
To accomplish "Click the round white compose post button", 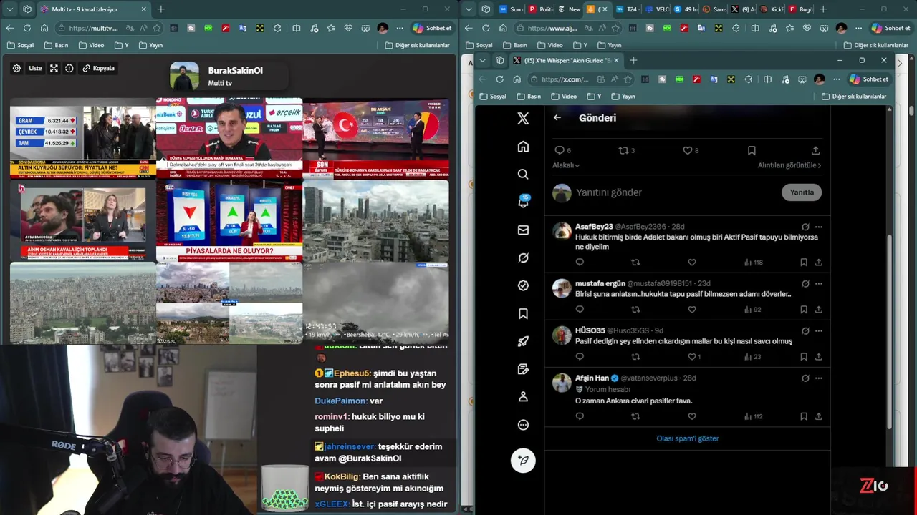I will (523, 460).
